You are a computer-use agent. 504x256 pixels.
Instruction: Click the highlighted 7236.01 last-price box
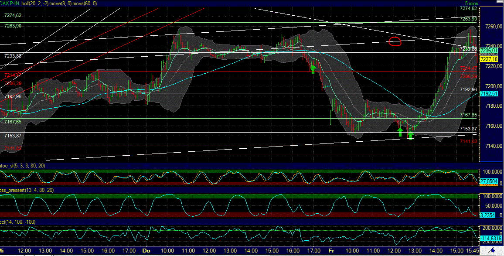pos(490,51)
